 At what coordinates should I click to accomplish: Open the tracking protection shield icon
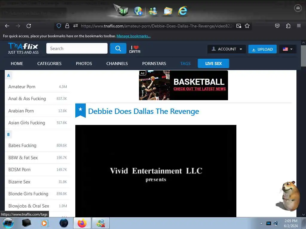(59, 26)
